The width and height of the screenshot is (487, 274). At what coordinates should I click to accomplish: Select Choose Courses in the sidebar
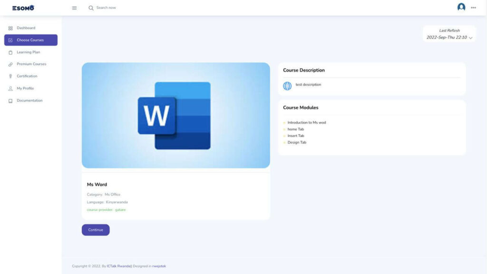click(31, 40)
